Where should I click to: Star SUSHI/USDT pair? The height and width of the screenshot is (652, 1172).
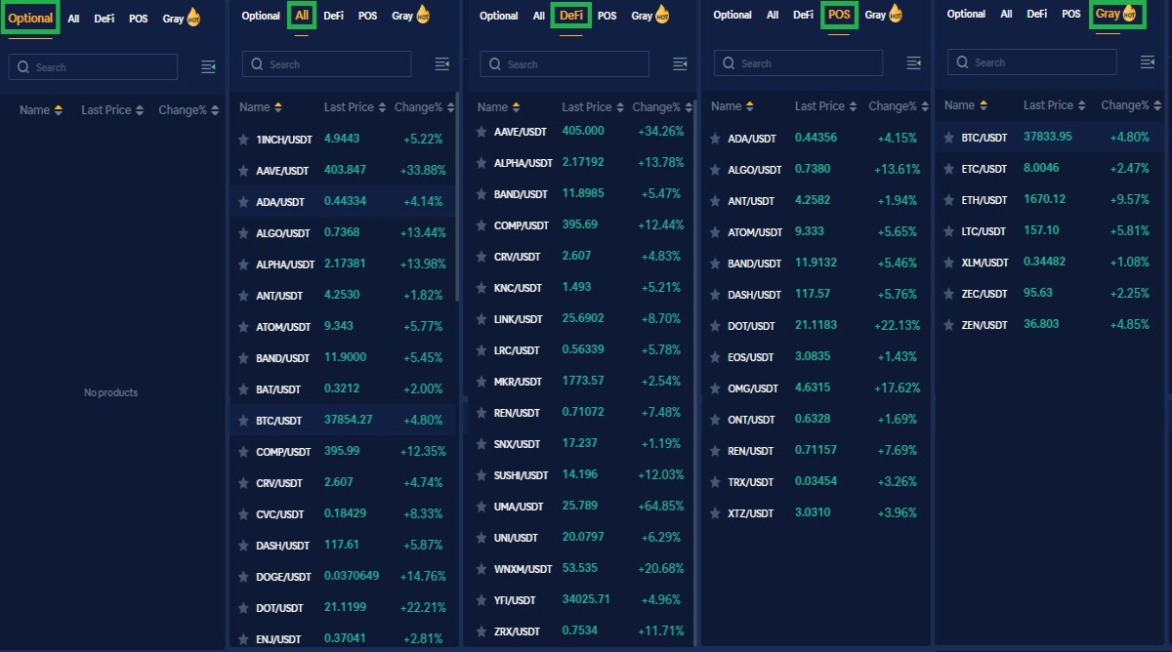[481, 475]
